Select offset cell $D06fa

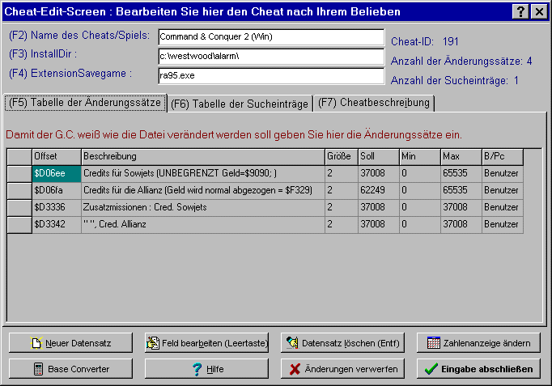click(57, 190)
